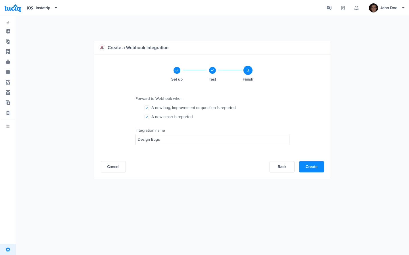
Task: Click the Cancel button
Action: coord(113,167)
